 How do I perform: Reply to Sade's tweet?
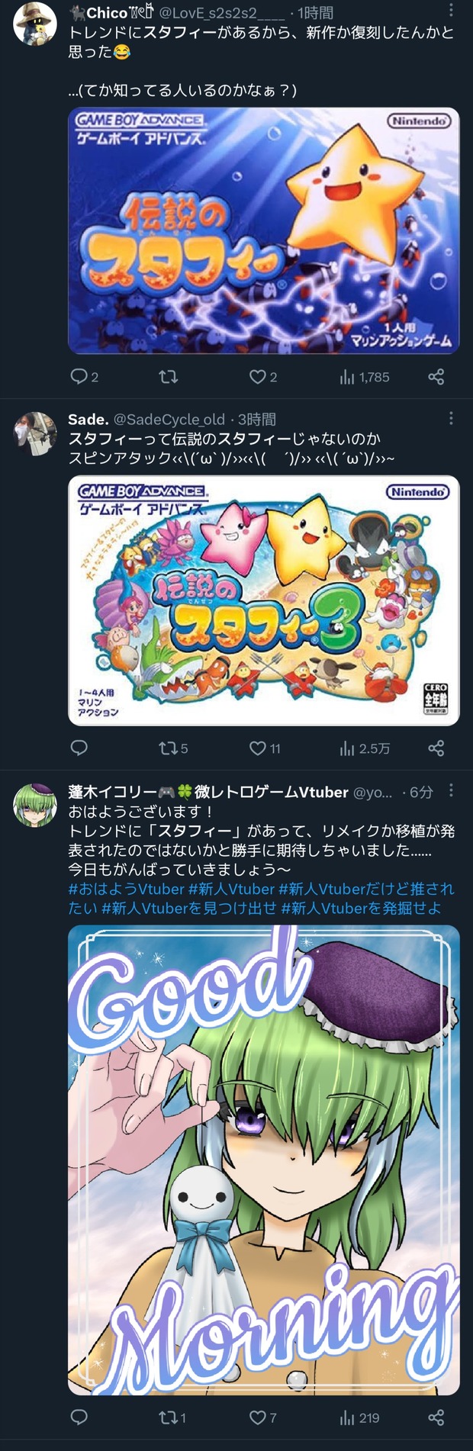coord(79,748)
